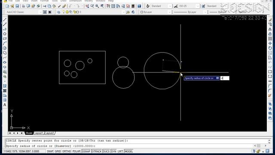
Task: Jump to the first layout tab arrow
Action: tap(10, 133)
